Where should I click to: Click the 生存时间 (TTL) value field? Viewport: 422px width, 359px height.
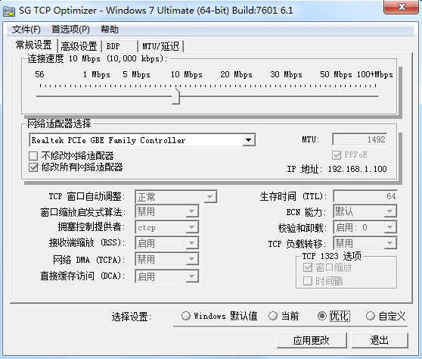click(365, 196)
